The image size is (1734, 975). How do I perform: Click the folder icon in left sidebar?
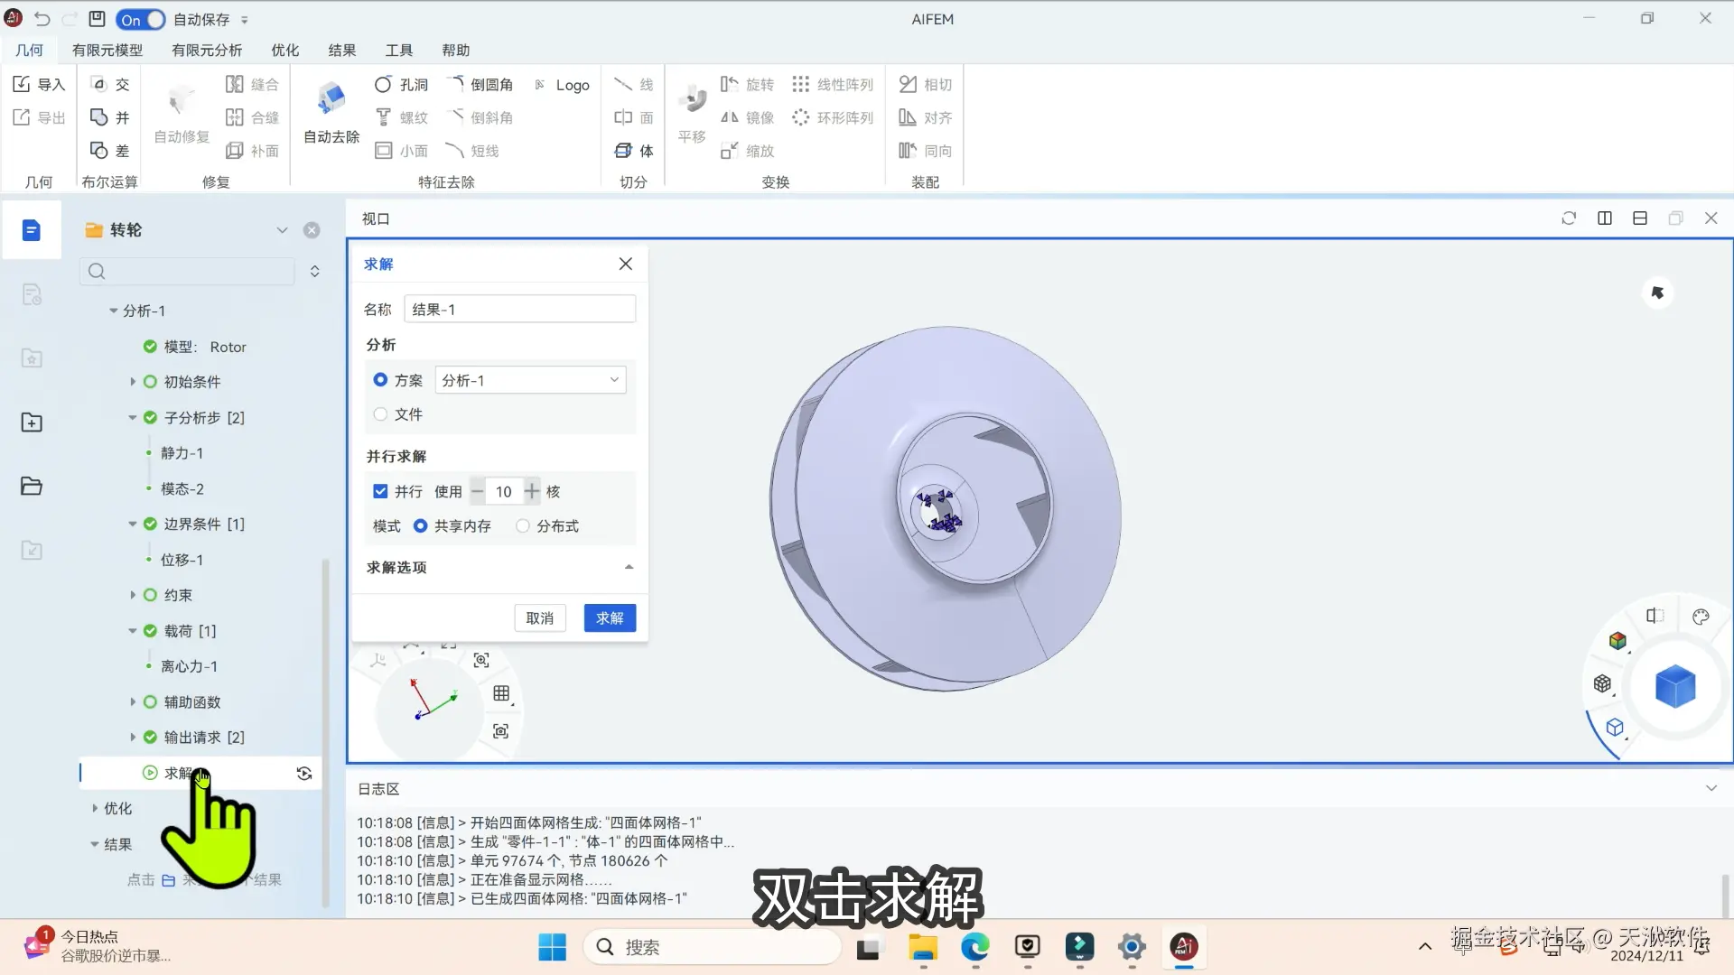point(32,486)
